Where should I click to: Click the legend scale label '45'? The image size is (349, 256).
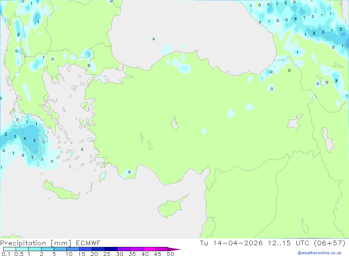(158, 254)
